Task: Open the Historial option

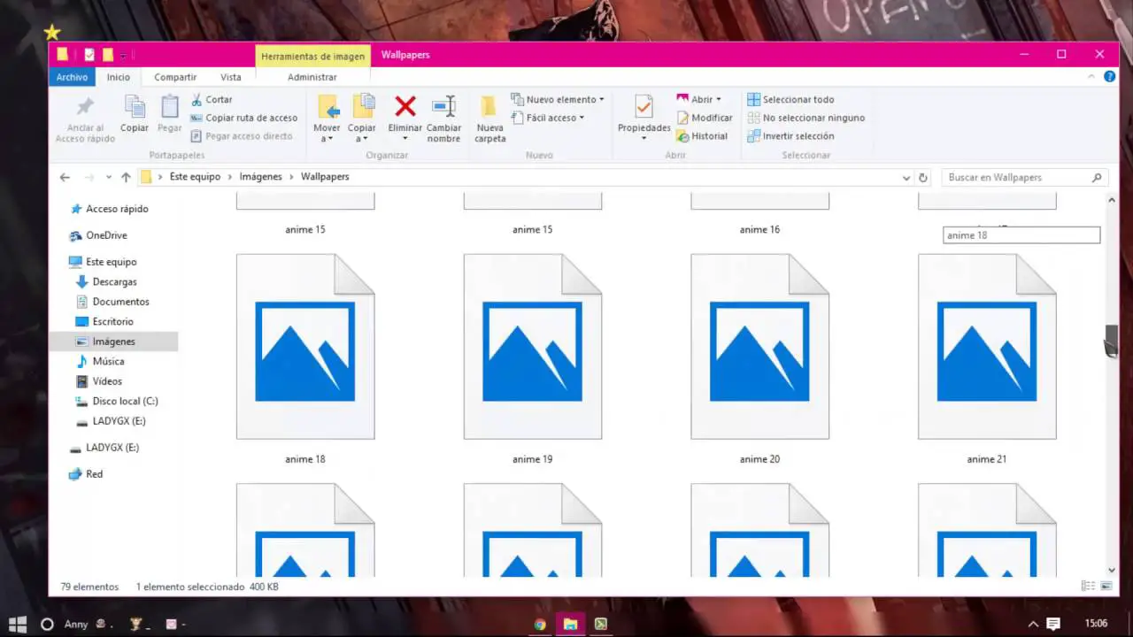Action: [x=702, y=136]
